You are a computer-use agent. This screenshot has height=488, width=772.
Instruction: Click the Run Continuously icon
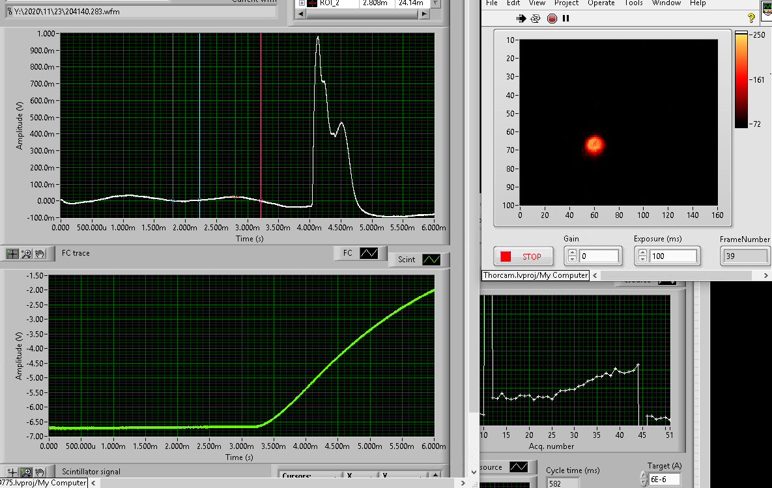click(536, 19)
